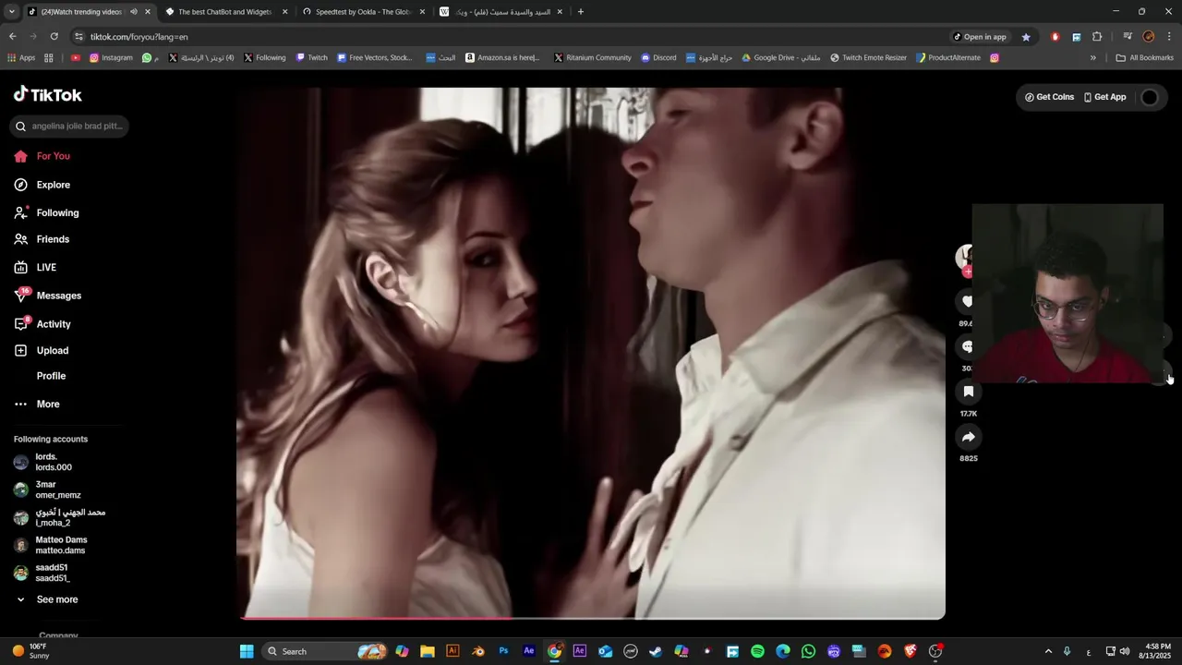Click the TikTok logo
The width and height of the screenshot is (1182, 665).
coord(48,94)
